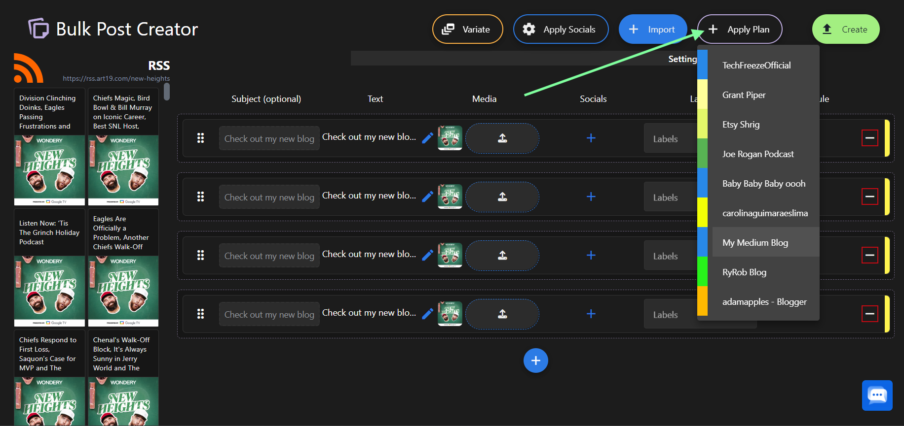Click the Settings bar header
Viewport: 904px width, 426px height.
(524, 58)
